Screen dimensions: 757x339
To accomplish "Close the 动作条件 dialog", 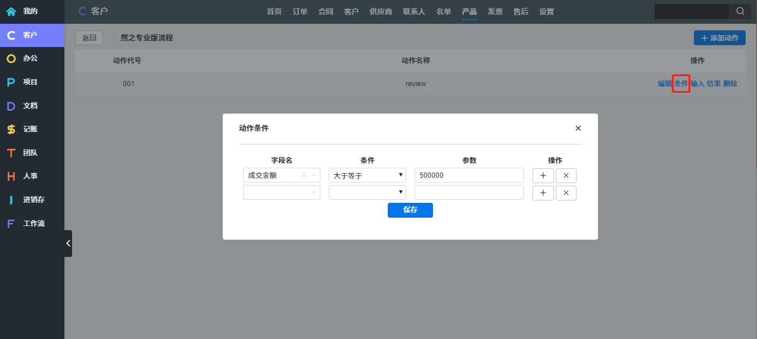I will pos(578,128).
